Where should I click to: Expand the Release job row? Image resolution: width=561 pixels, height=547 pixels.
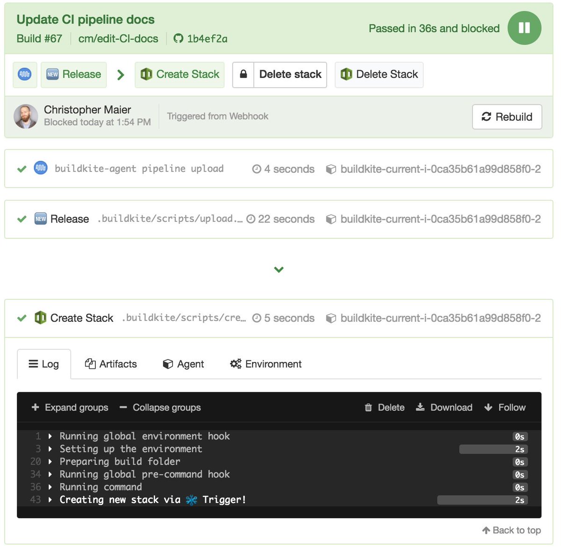pyautogui.click(x=279, y=219)
